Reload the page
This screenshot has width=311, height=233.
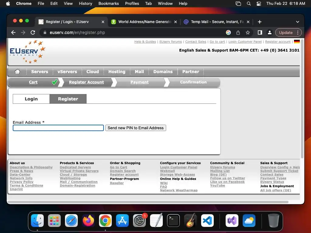point(33,32)
